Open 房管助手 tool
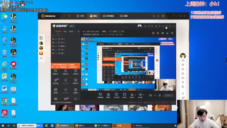This screenshot has height=128, width=227. [66, 72]
